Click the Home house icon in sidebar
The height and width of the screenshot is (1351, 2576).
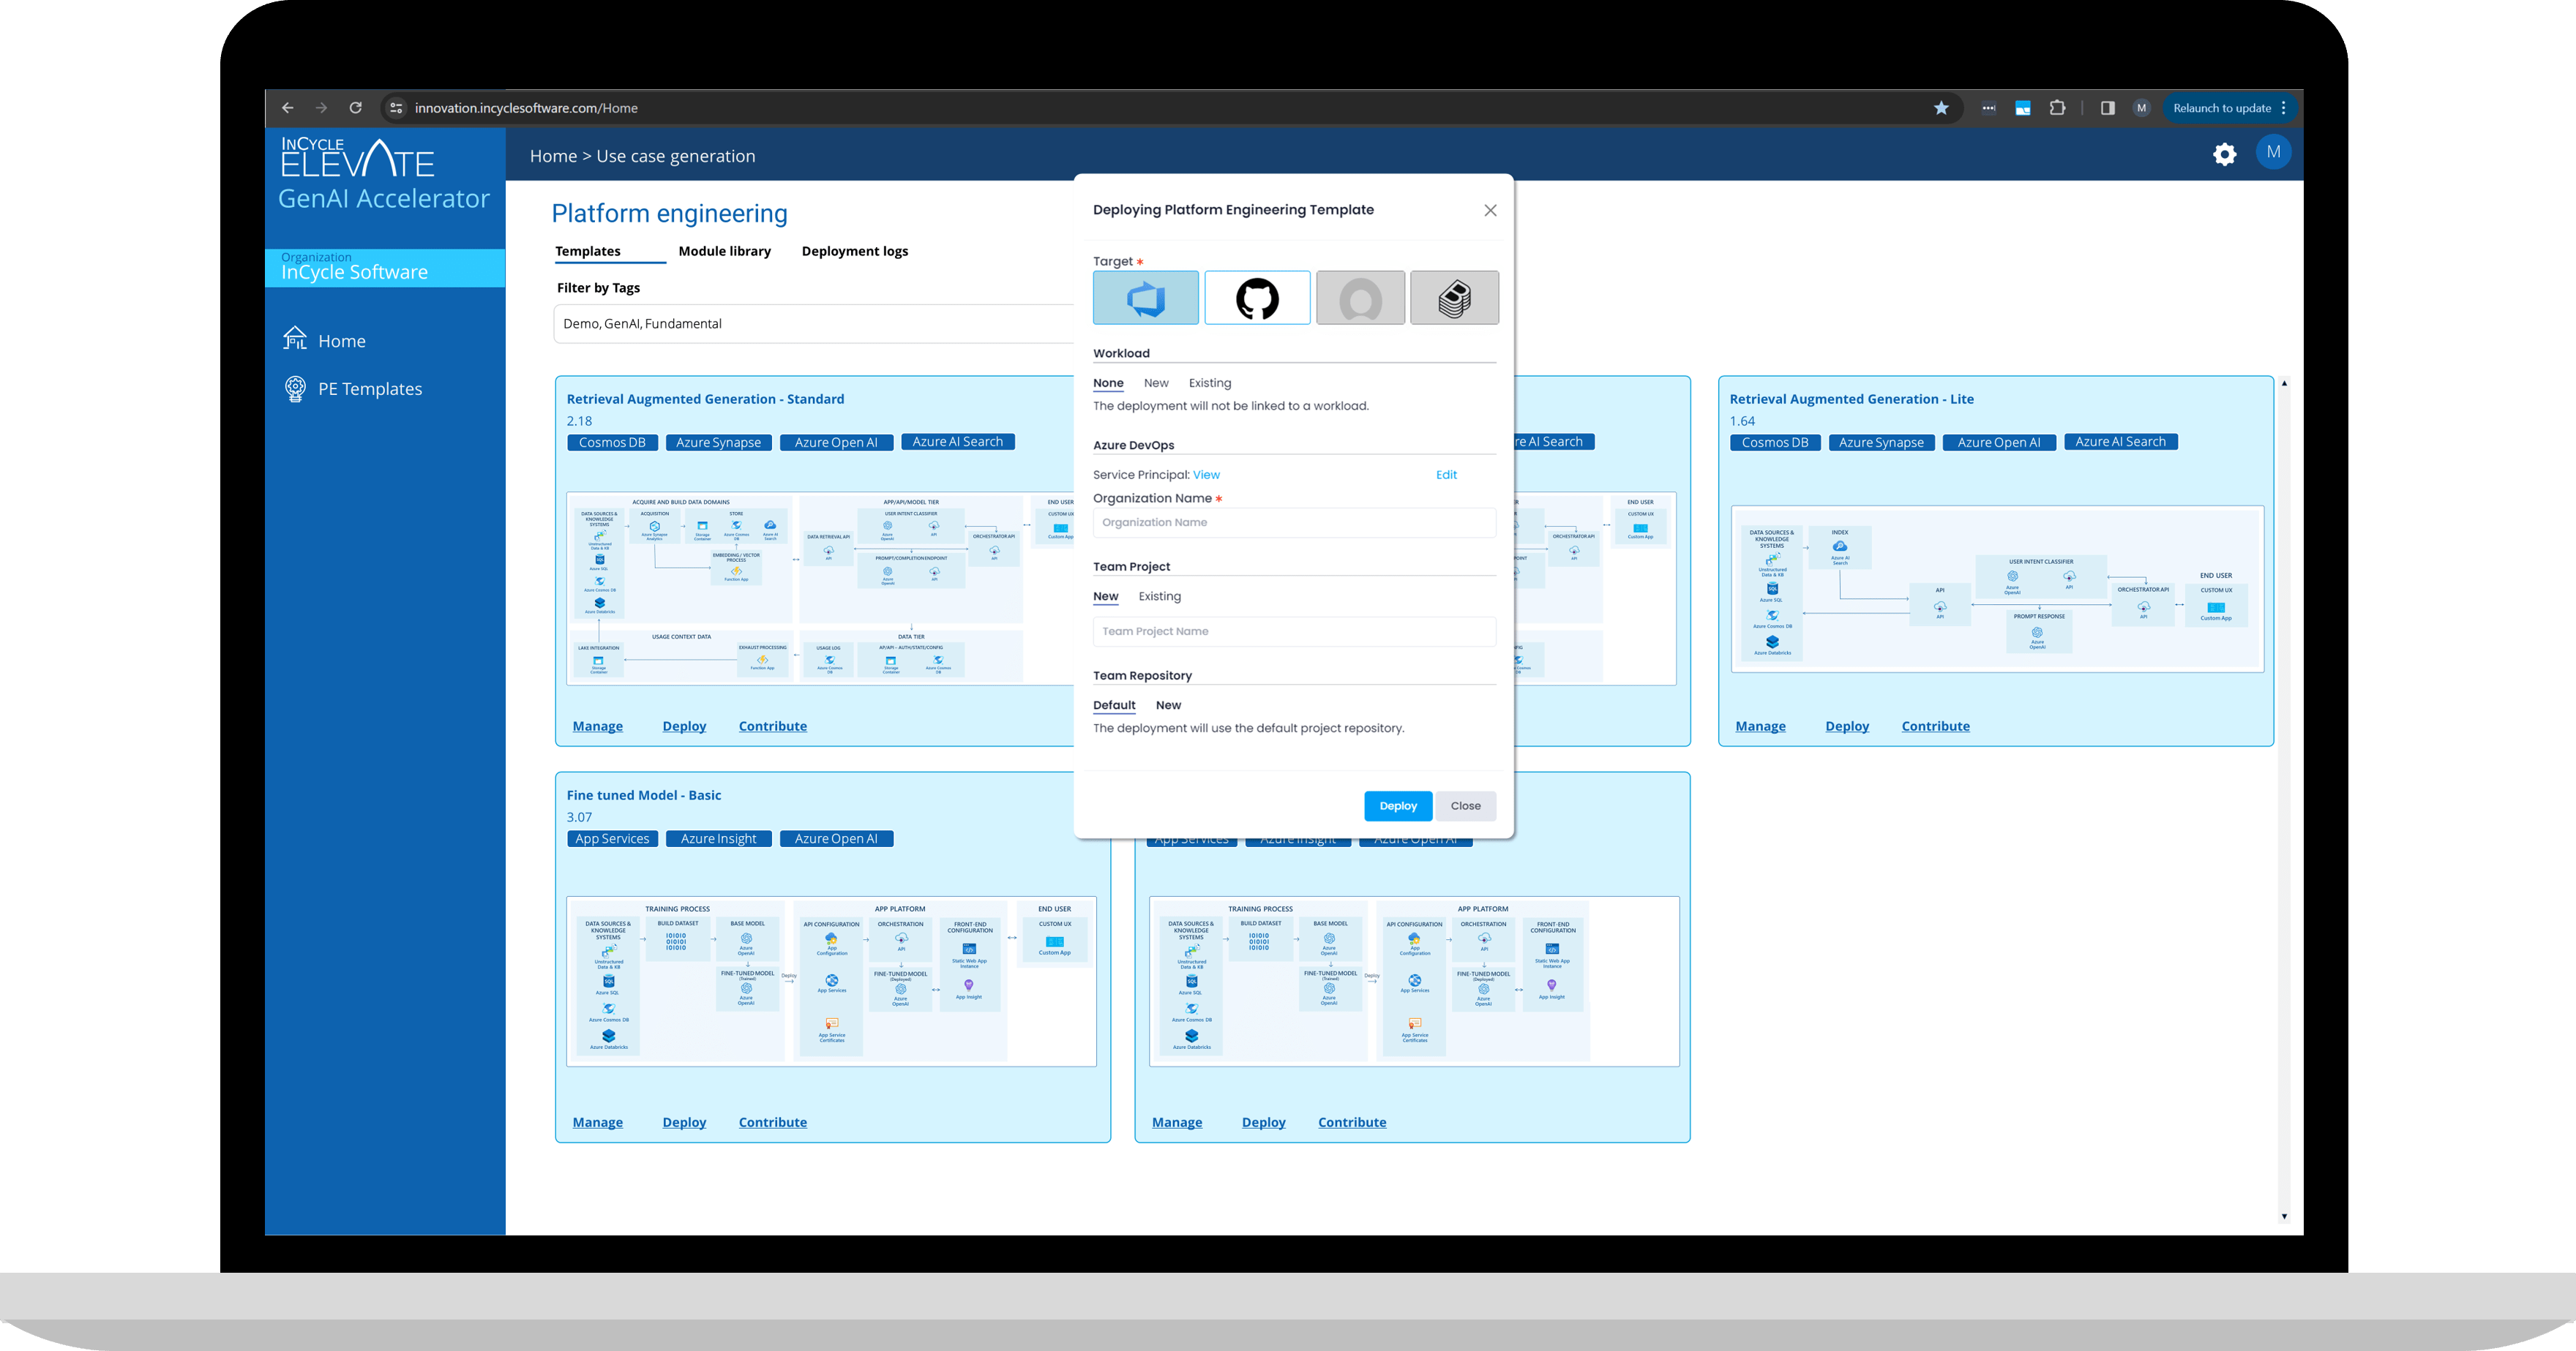click(x=295, y=339)
